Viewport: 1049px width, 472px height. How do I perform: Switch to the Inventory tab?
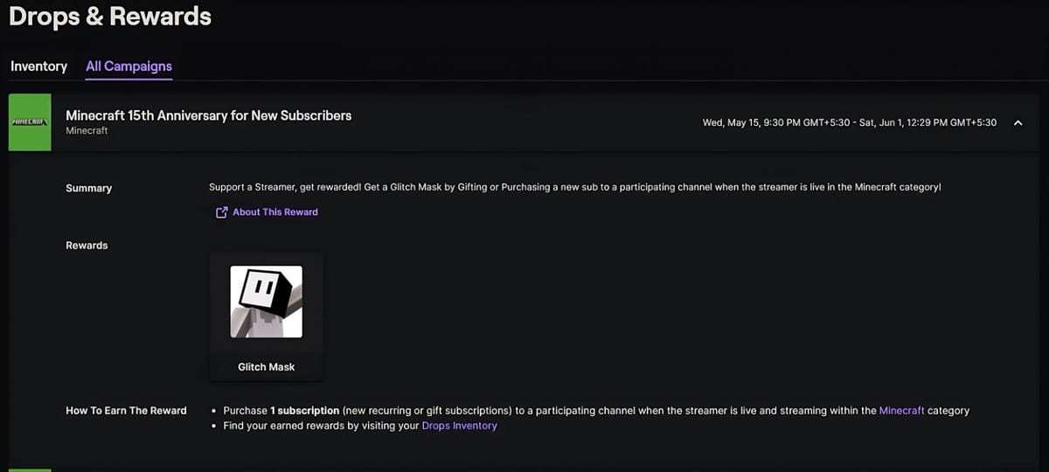tap(38, 66)
